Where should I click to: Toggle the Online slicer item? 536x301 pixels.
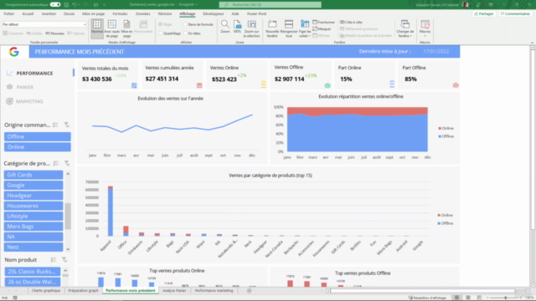38,147
